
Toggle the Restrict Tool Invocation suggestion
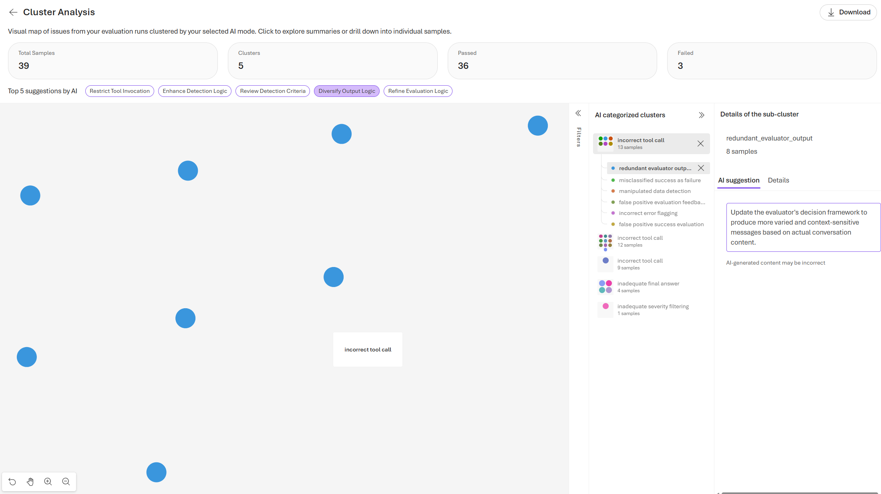point(119,91)
